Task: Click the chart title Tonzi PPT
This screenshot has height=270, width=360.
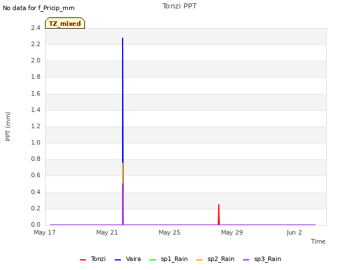Action: (x=179, y=6)
